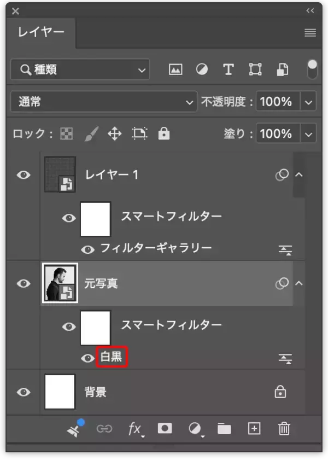The height and width of the screenshot is (460, 328).
Task: Collapse the レイヤー 1 smart filters list
Action: click(x=298, y=175)
